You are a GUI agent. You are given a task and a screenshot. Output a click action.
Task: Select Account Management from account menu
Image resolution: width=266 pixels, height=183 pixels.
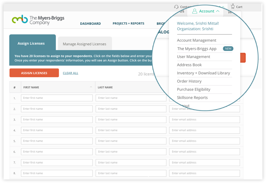point(197,40)
